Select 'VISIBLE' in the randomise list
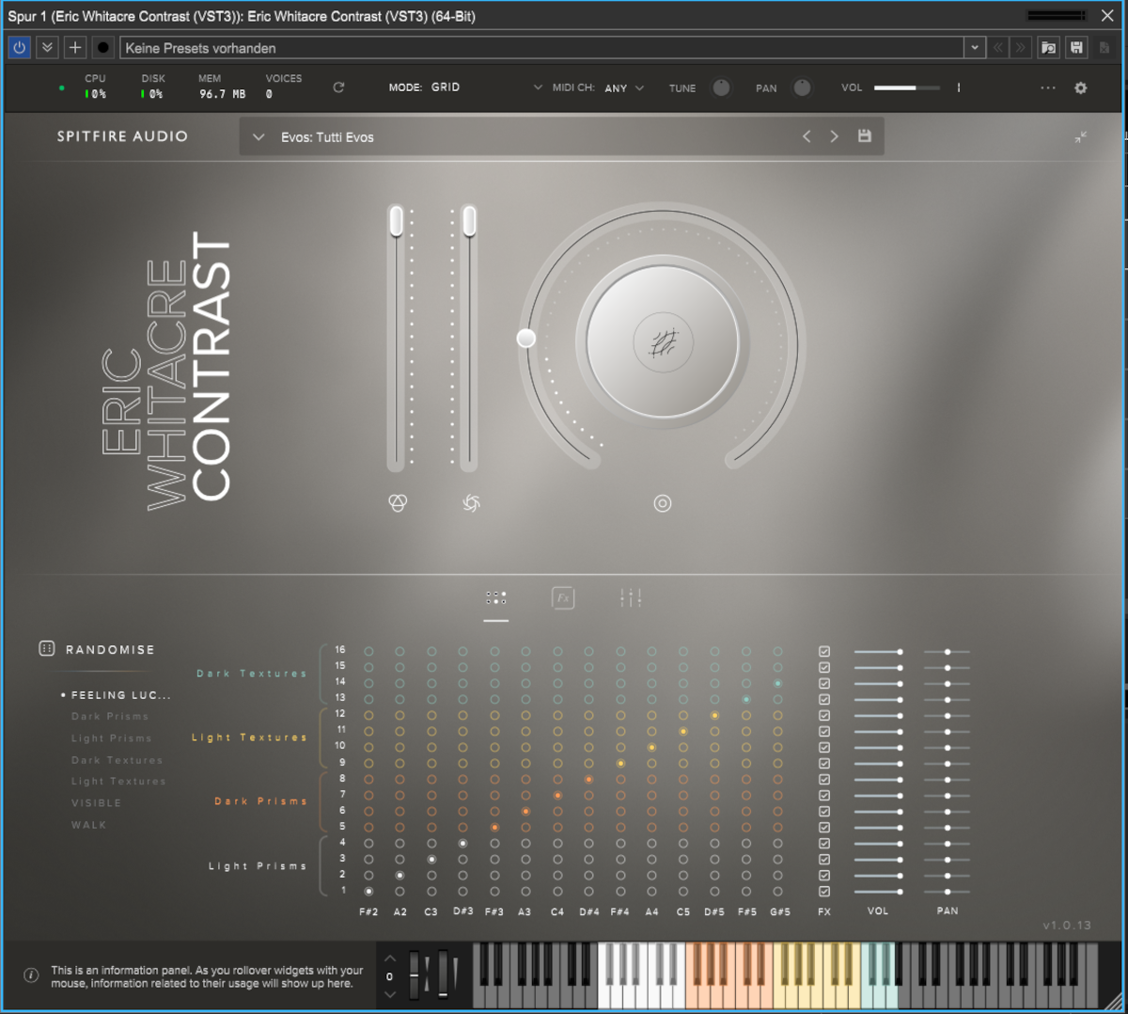1128x1014 pixels. (96, 803)
